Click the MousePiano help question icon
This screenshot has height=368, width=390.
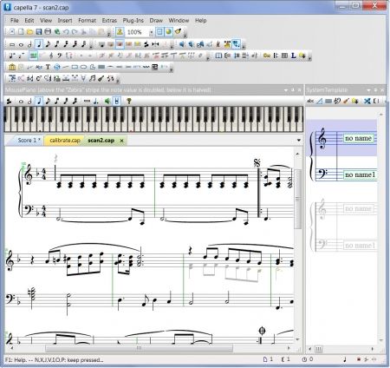(x=129, y=101)
